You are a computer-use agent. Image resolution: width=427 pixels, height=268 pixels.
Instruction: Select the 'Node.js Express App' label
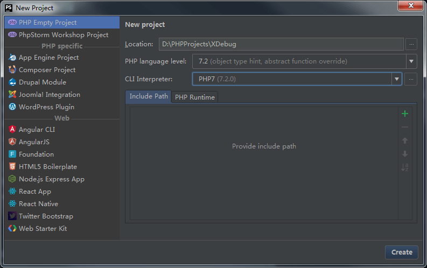(52, 179)
